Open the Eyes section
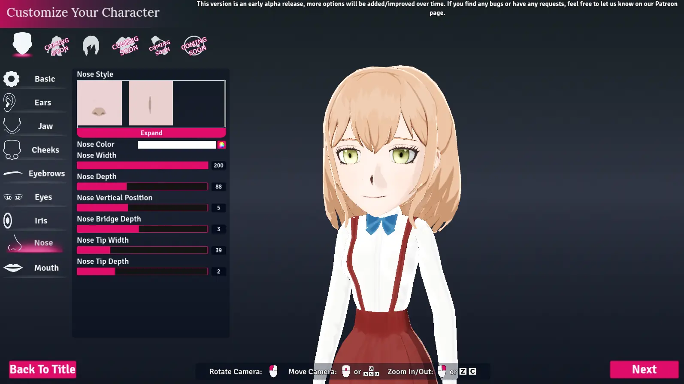 43,197
